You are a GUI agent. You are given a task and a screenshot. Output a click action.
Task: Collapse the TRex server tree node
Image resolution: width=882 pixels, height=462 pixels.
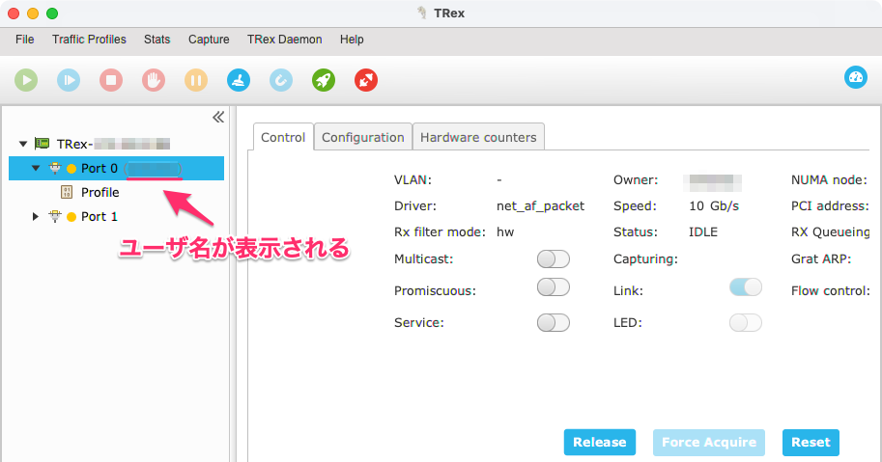[23, 144]
